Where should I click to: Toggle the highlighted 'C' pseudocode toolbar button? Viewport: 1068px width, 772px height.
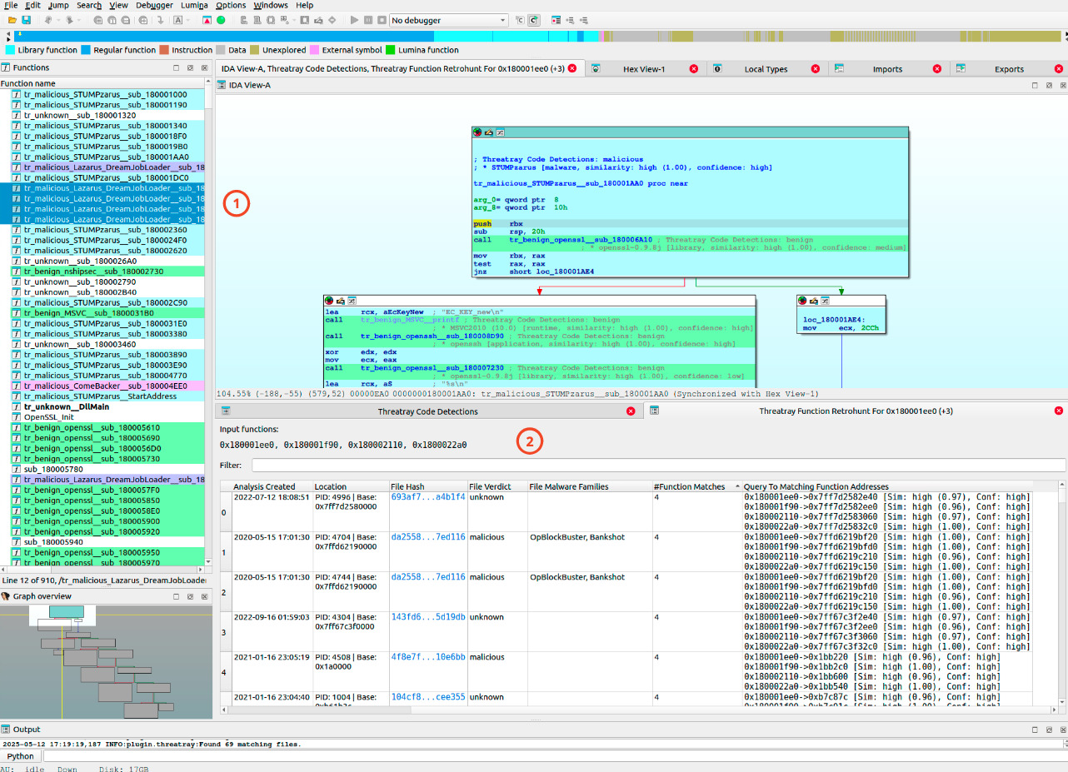point(533,20)
